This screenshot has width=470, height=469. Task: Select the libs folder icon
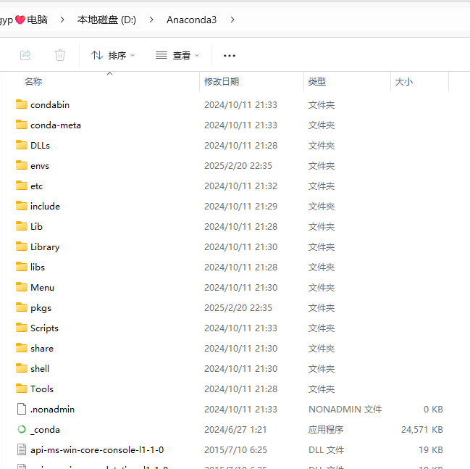click(22, 267)
